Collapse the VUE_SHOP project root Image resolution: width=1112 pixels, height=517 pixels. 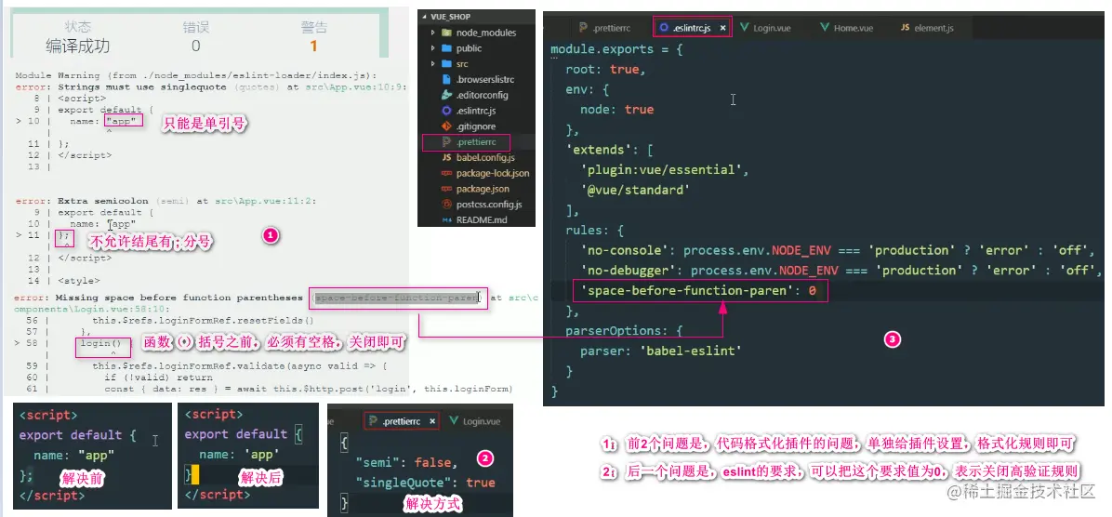coord(425,17)
